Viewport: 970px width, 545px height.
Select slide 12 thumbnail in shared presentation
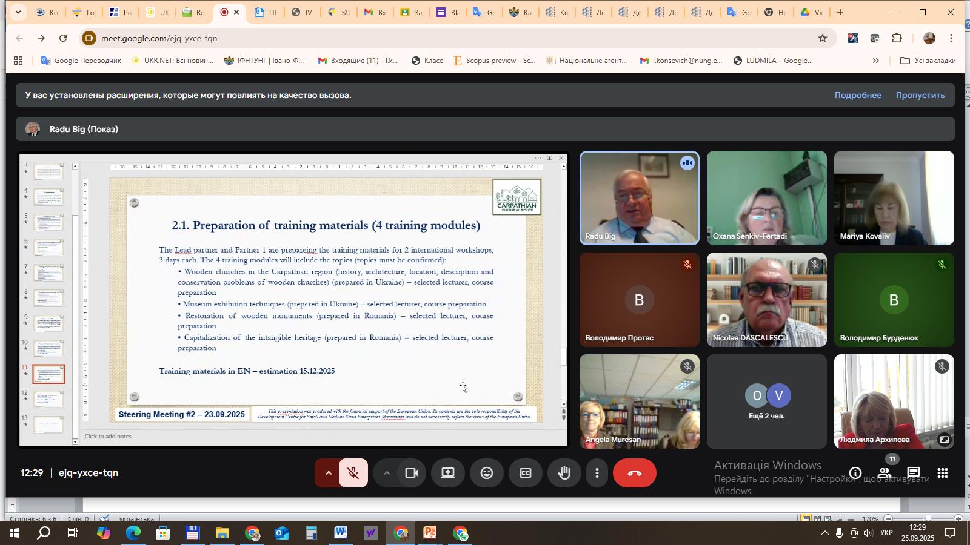click(x=48, y=399)
